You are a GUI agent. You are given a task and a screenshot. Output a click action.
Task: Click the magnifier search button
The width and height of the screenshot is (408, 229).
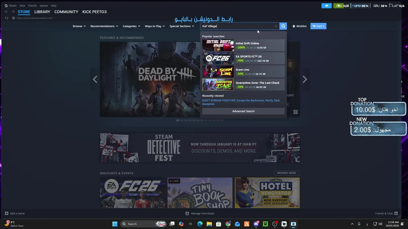point(283,26)
